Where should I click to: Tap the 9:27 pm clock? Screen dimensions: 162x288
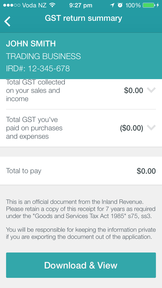[x=81, y=6]
